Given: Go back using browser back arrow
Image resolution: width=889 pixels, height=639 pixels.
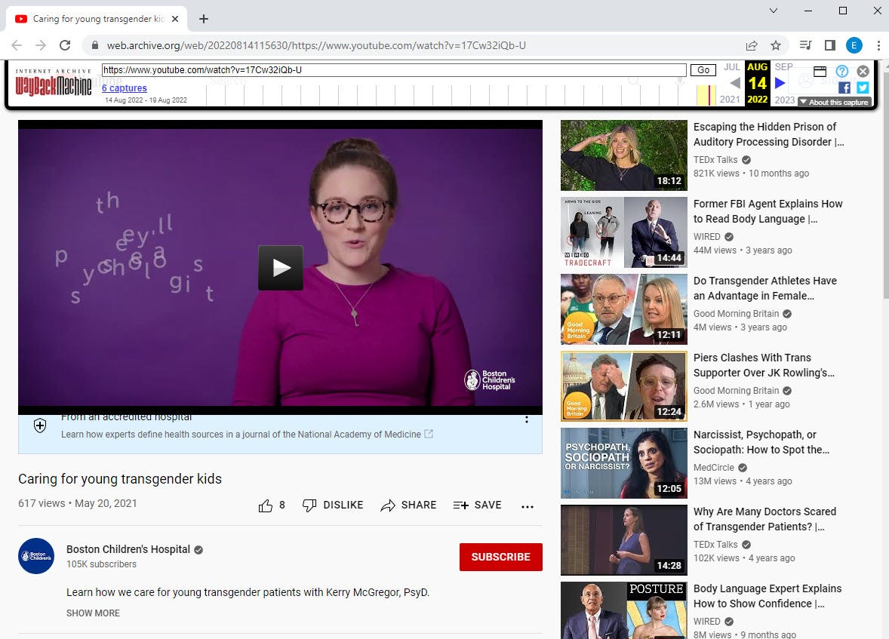Looking at the screenshot, I should [x=17, y=45].
